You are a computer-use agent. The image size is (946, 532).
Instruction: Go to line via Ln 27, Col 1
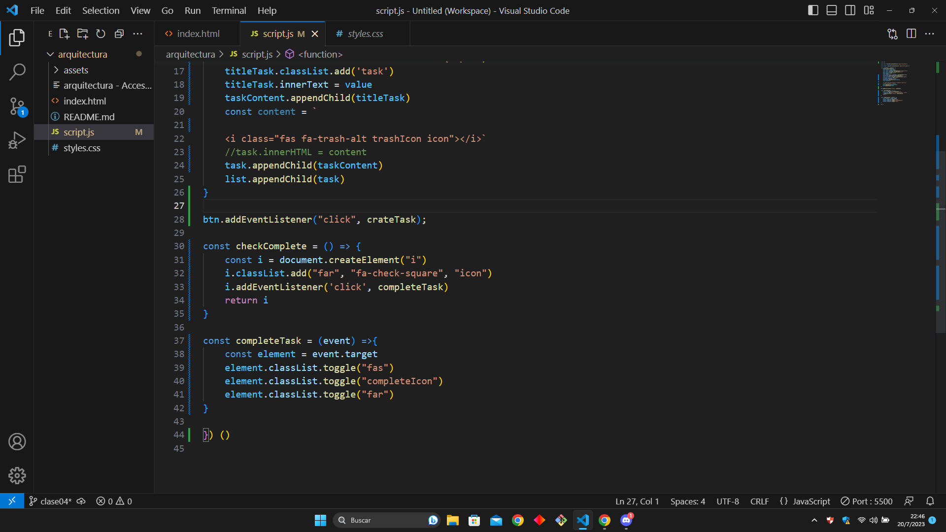coord(637,501)
